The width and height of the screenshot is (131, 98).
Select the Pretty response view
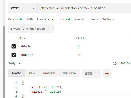16,73
